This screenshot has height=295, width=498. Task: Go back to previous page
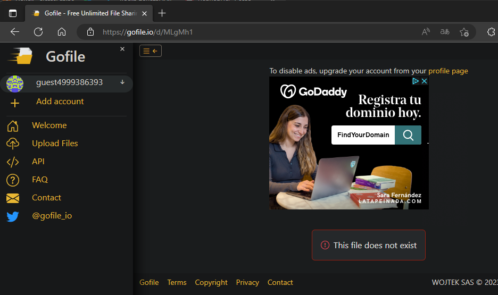coord(14,32)
